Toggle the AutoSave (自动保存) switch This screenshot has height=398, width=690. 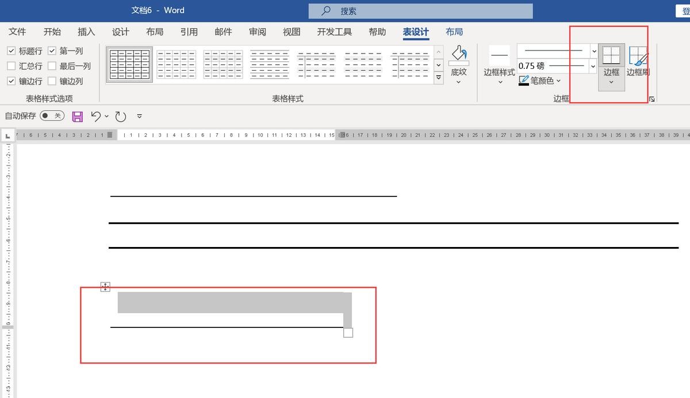[52, 116]
